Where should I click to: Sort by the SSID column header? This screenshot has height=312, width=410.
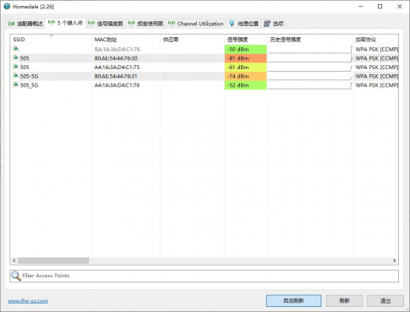click(x=51, y=40)
